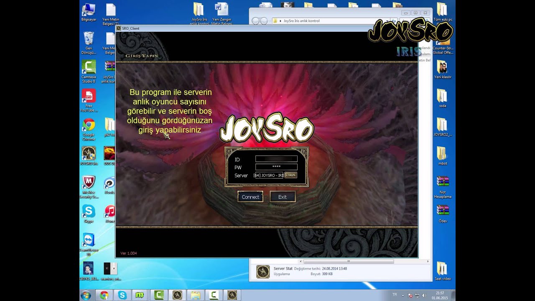Select Google Chrome desktop shortcut

point(89,129)
